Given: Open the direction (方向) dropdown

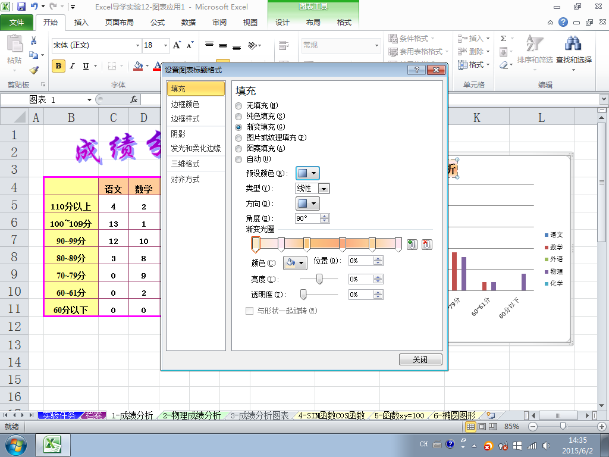Looking at the screenshot, I should (307, 204).
